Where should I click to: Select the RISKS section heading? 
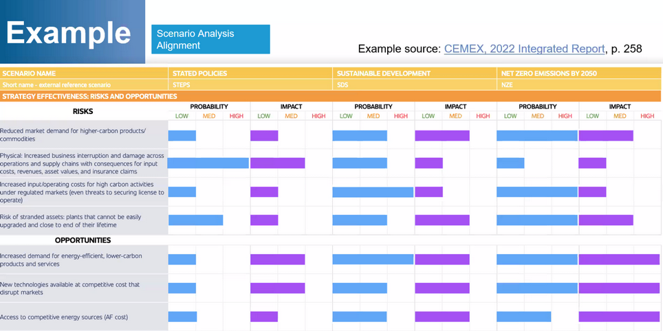[x=83, y=111]
